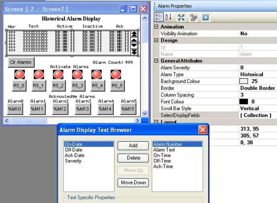This screenshot has height=203, width=277.
Task: Click Screen7 vertical scrollbar down arrow
Action: coord(145,113)
